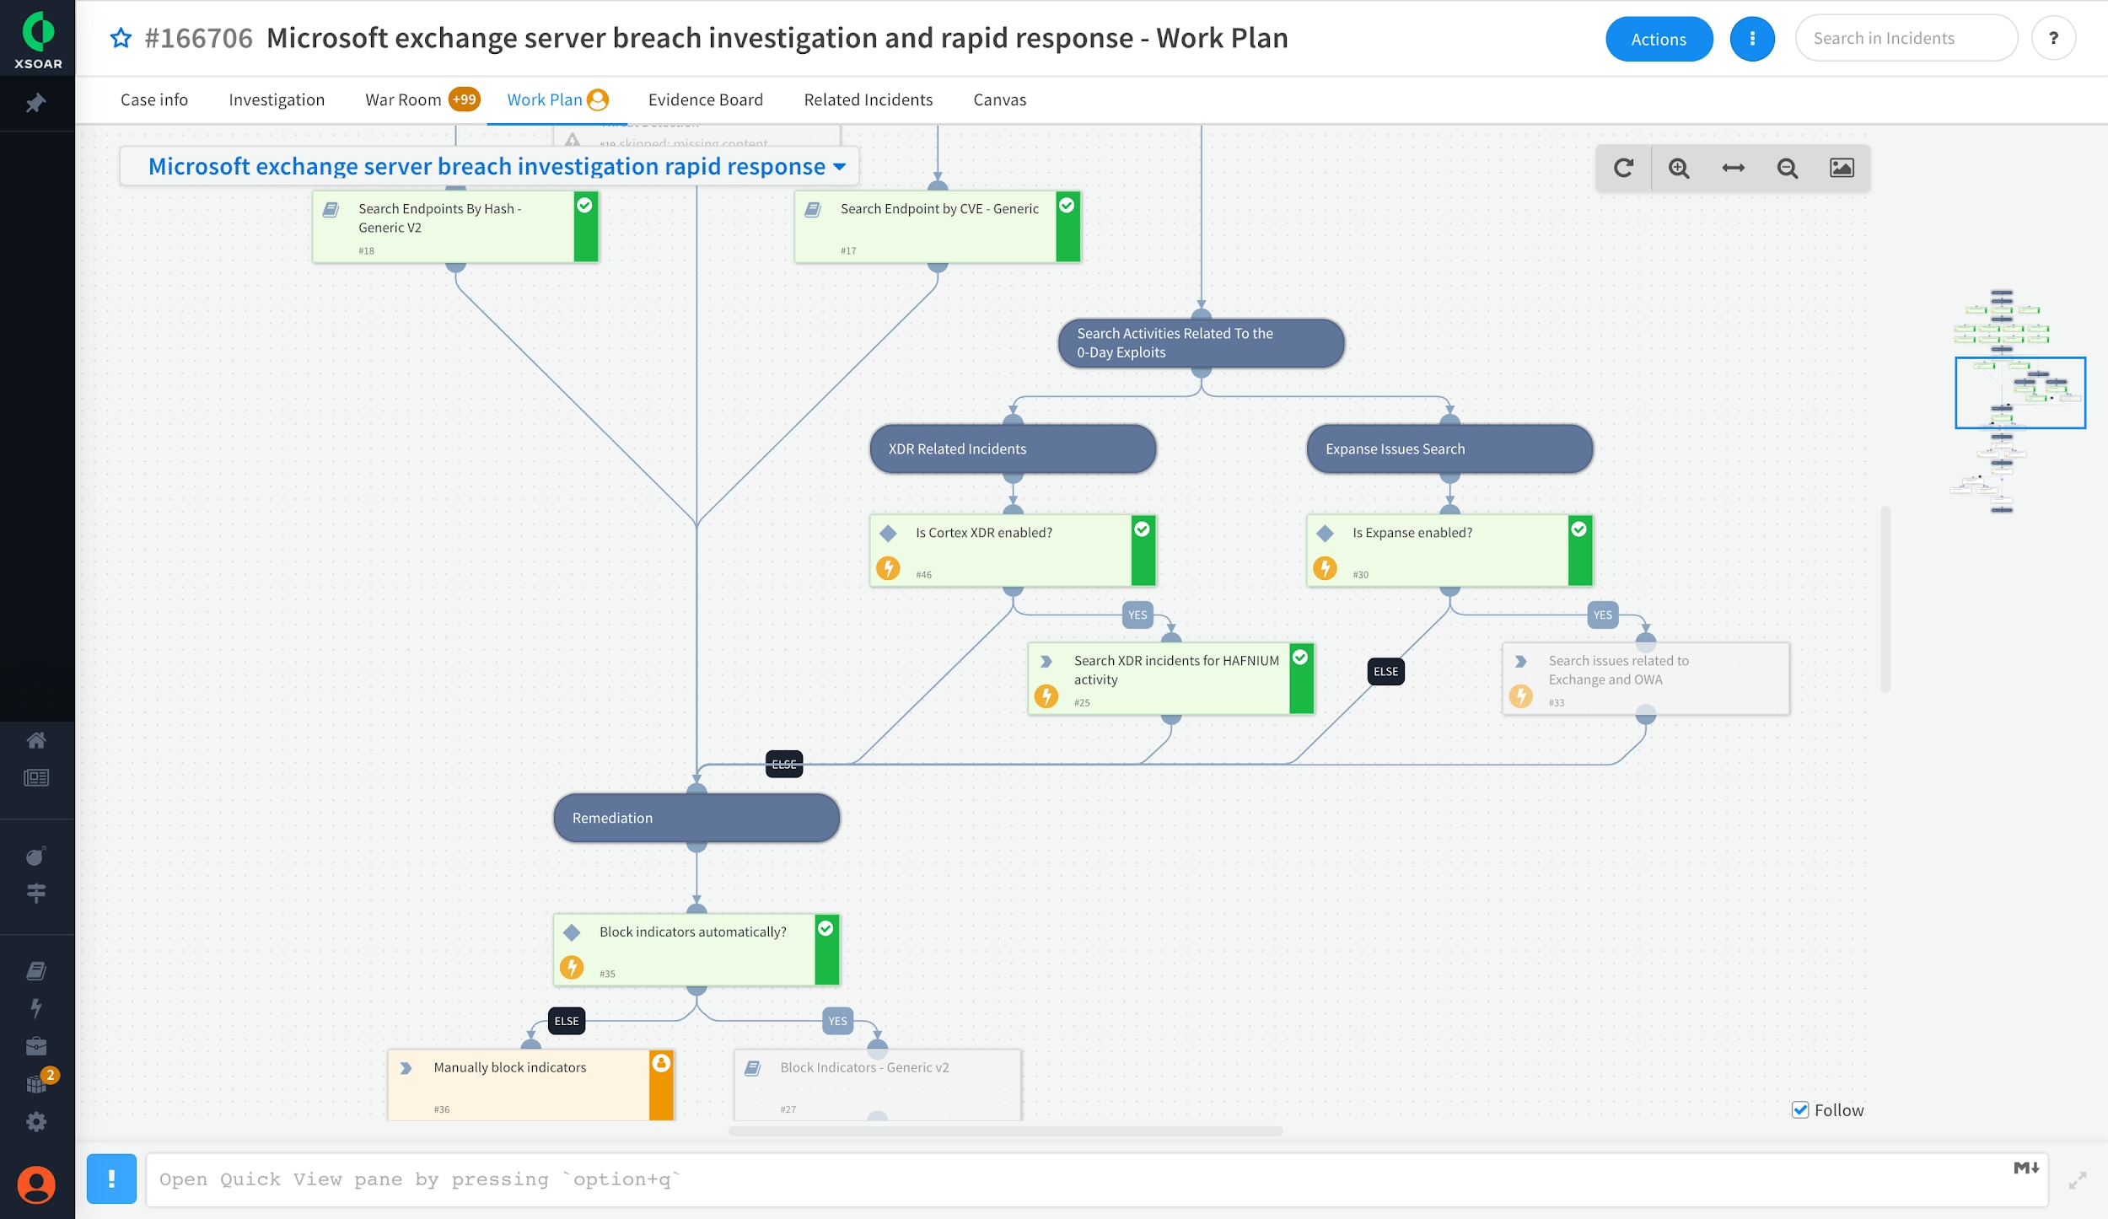Click the Search in Incidents field
The image size is (2108, 1219).
pos(1906,38)
